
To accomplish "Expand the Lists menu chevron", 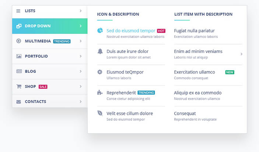I will click(x=81, y=11).
